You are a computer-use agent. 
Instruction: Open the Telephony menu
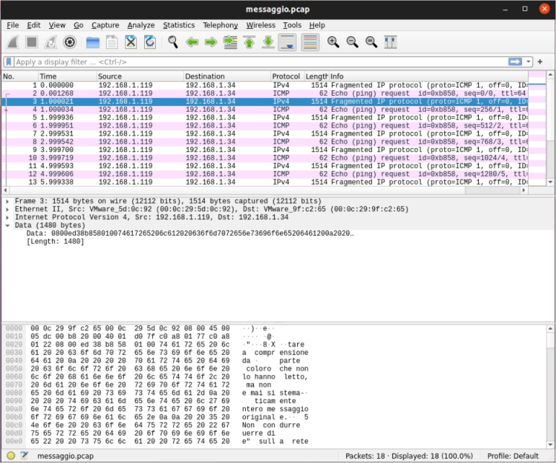tap(221, 25)
